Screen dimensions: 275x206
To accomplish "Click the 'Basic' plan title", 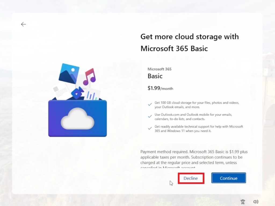I will [x=155, y=76].
